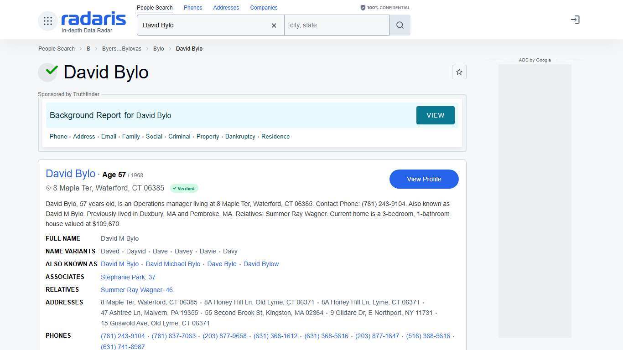Clear the name search field

click(274, 26)
